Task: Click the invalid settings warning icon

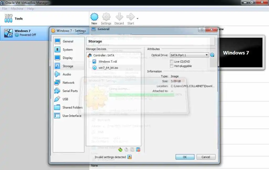Action: coord(130,157)
